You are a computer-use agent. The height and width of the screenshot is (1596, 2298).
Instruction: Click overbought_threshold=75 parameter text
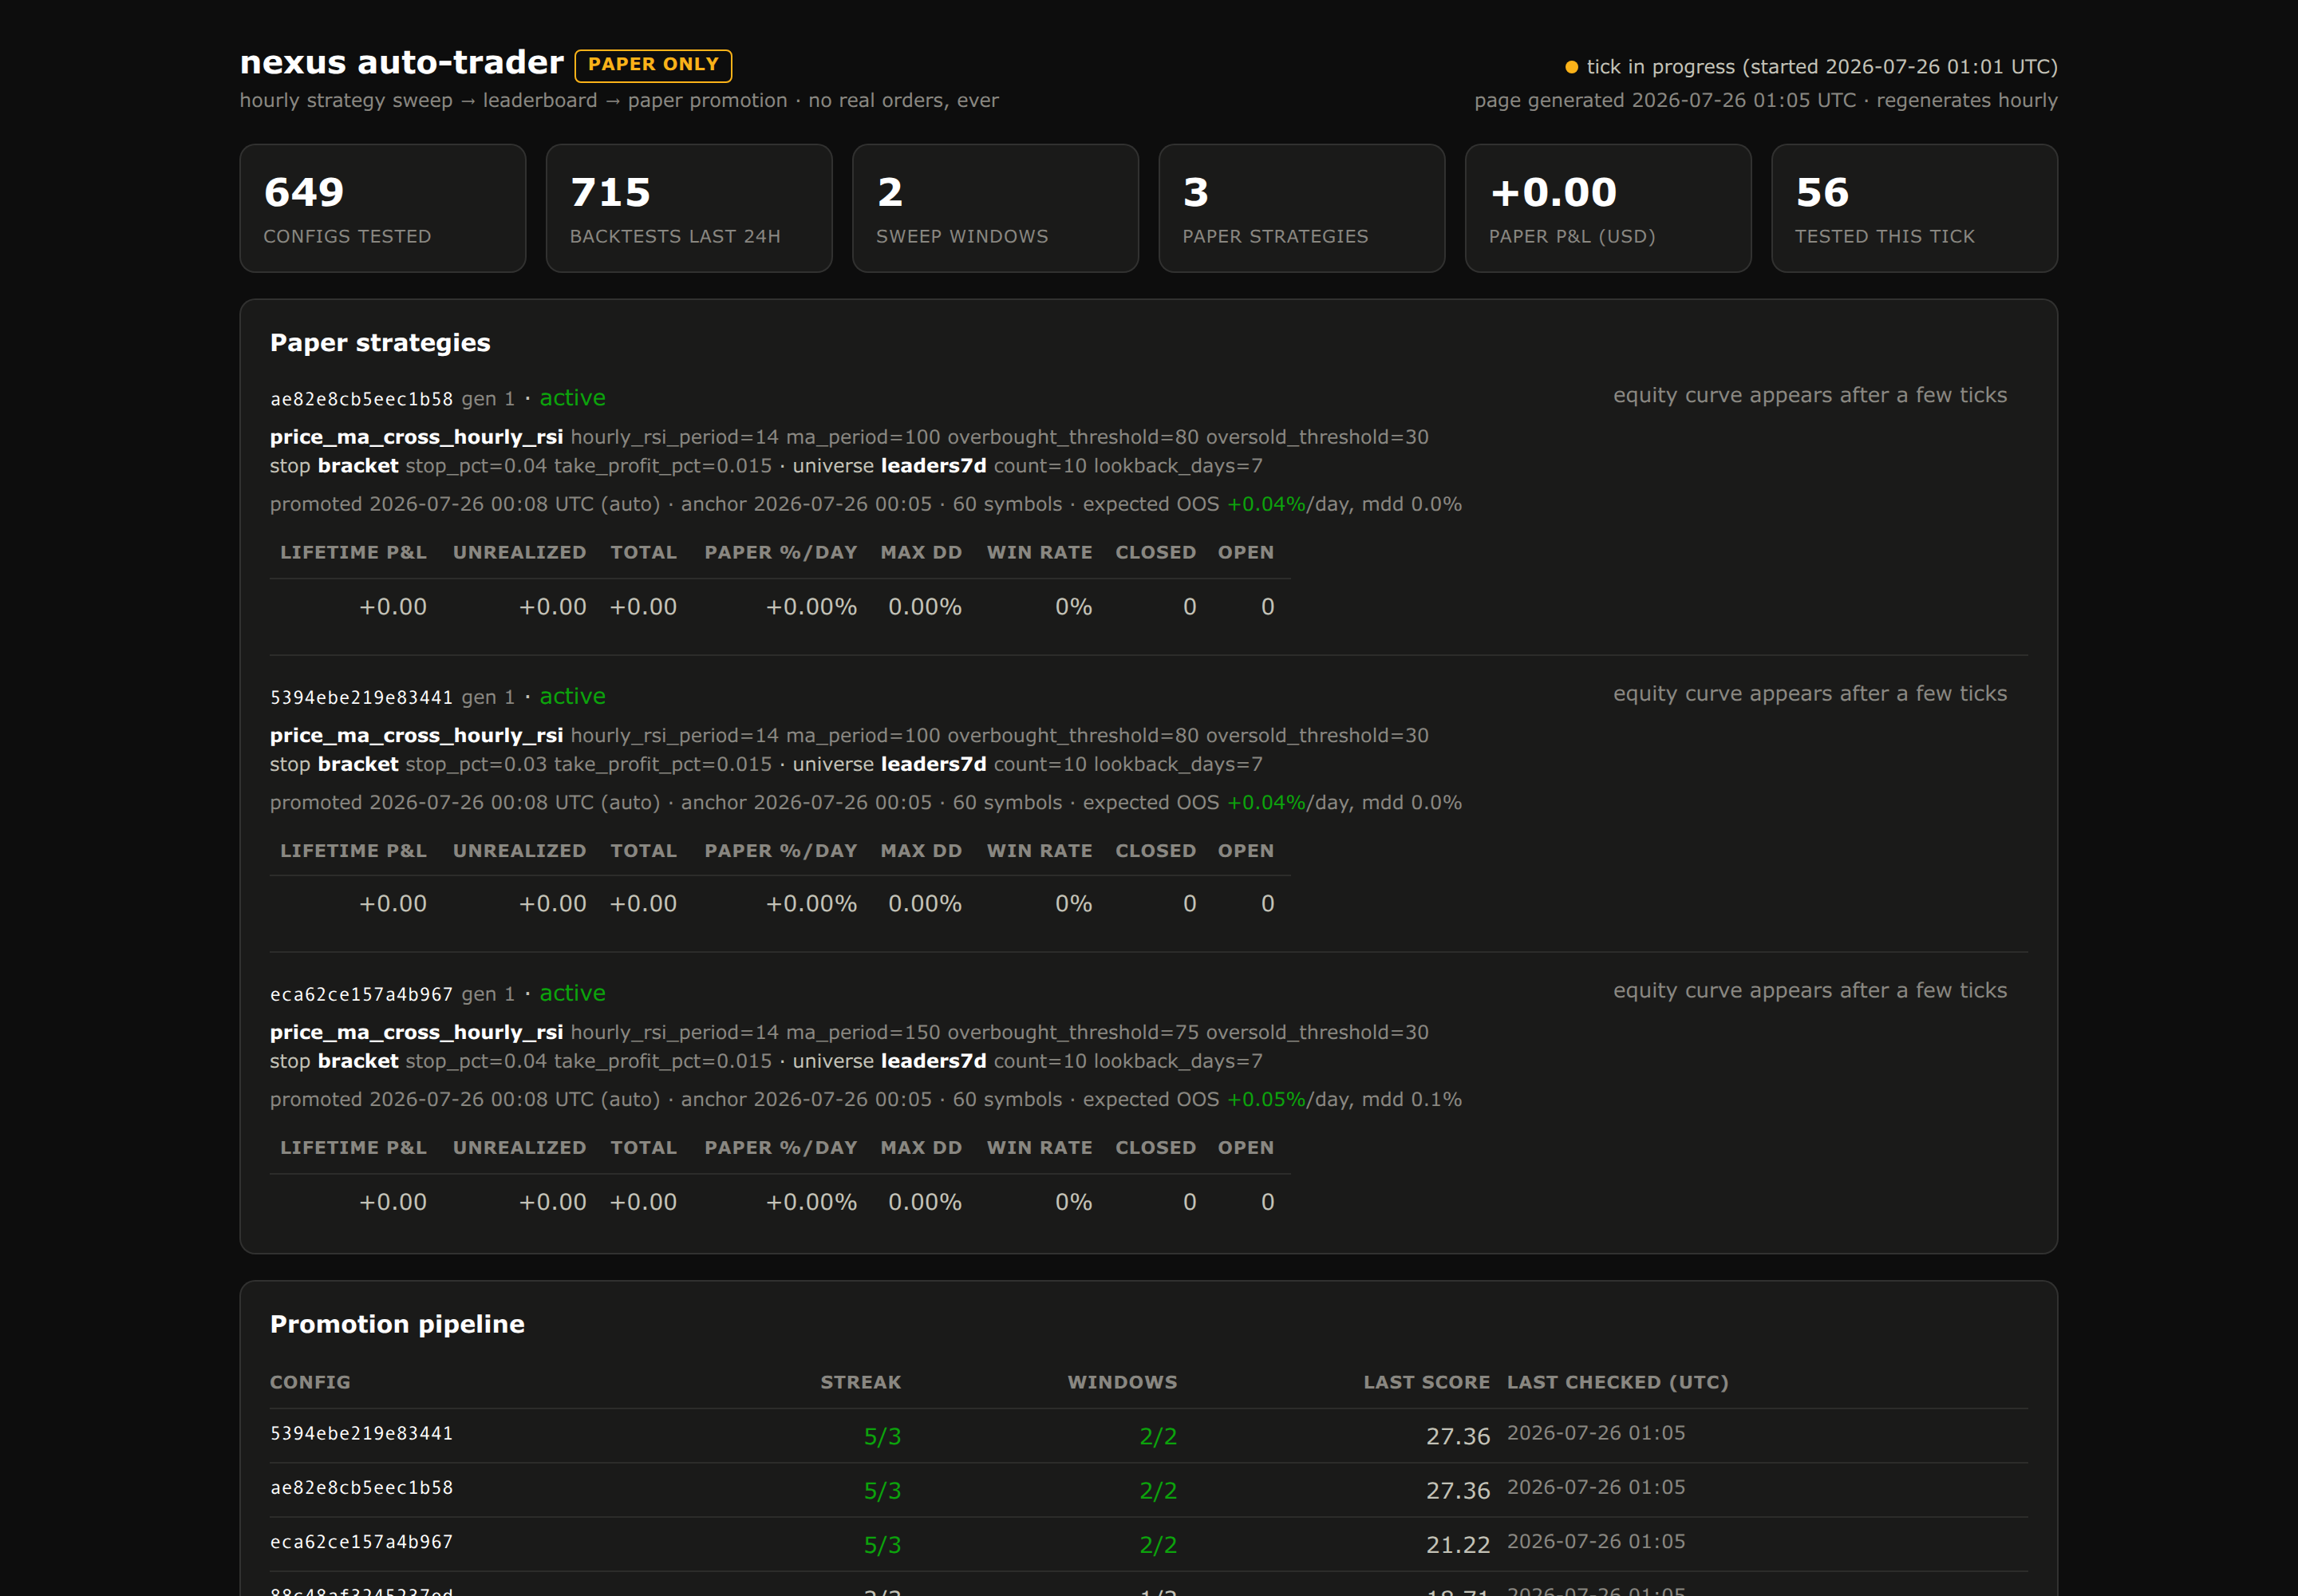[1072, 1032]
